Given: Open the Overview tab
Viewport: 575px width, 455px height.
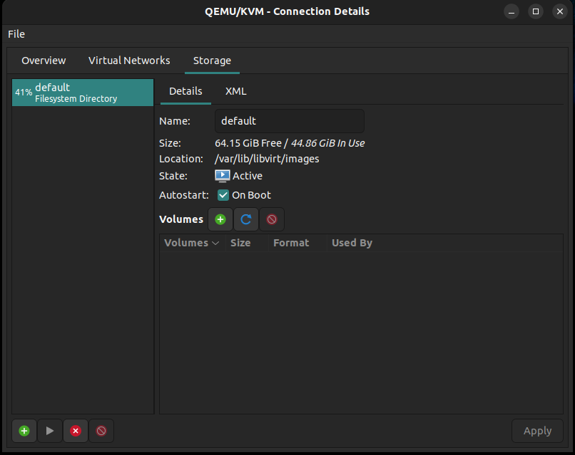Looking at the screenshot, I should pyautogui.click(x=44, y=61).
